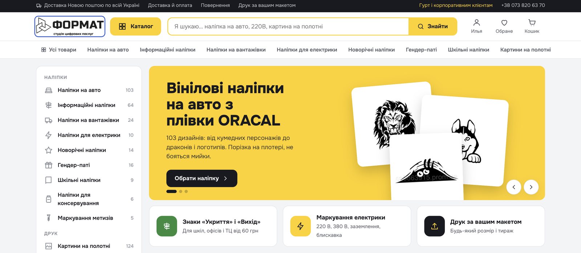
Task: Open sidebar category Наліпки на вантажівки
Action: tap(89, 120)
